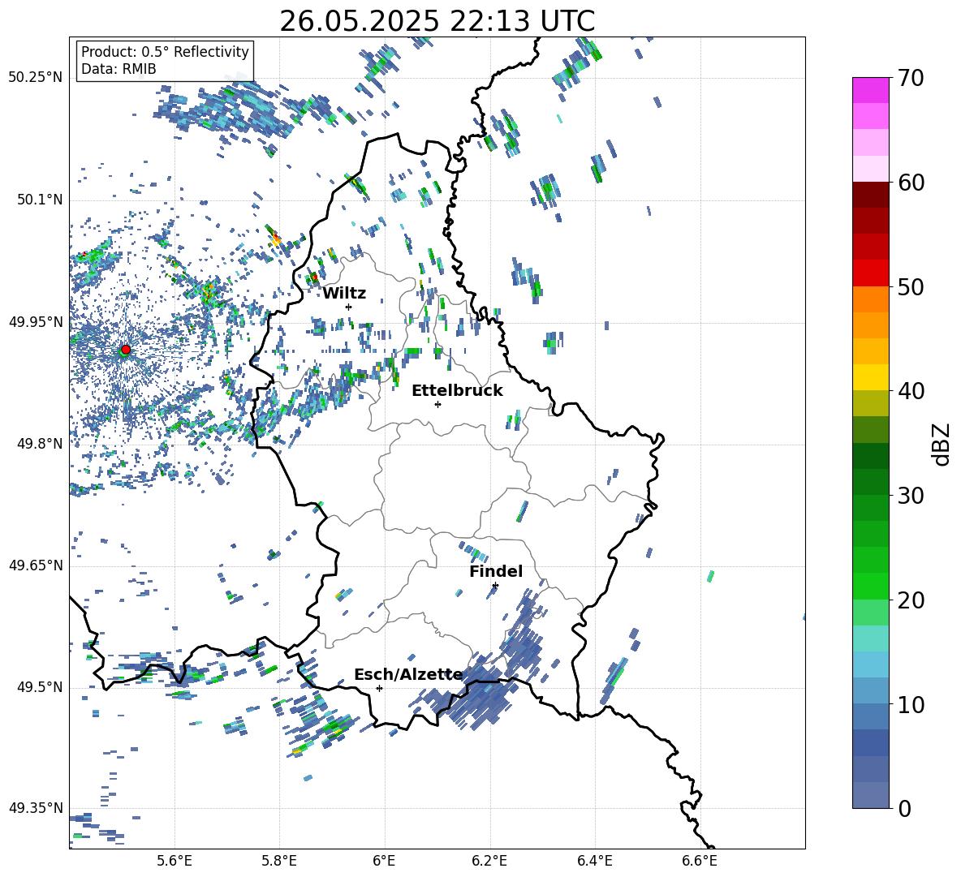Click the 49.65°N latitude label
The width and height of the screenshot is (961, 877).
[36, 565]
